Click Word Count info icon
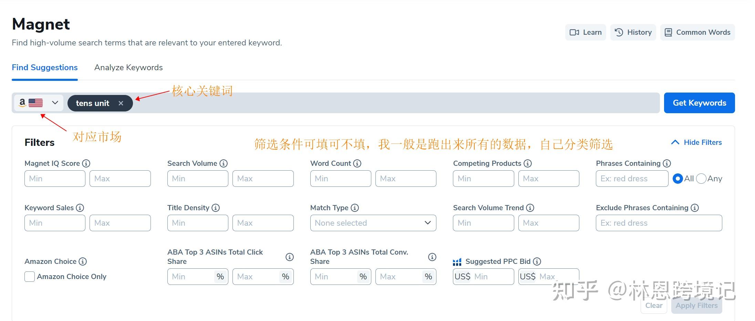Screen dimensions: 755x321 coord(357,163)
